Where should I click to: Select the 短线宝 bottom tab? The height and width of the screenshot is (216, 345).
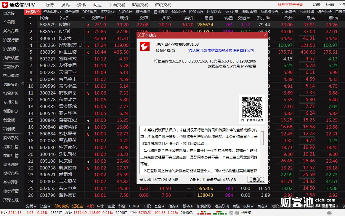tap(78, 206)
